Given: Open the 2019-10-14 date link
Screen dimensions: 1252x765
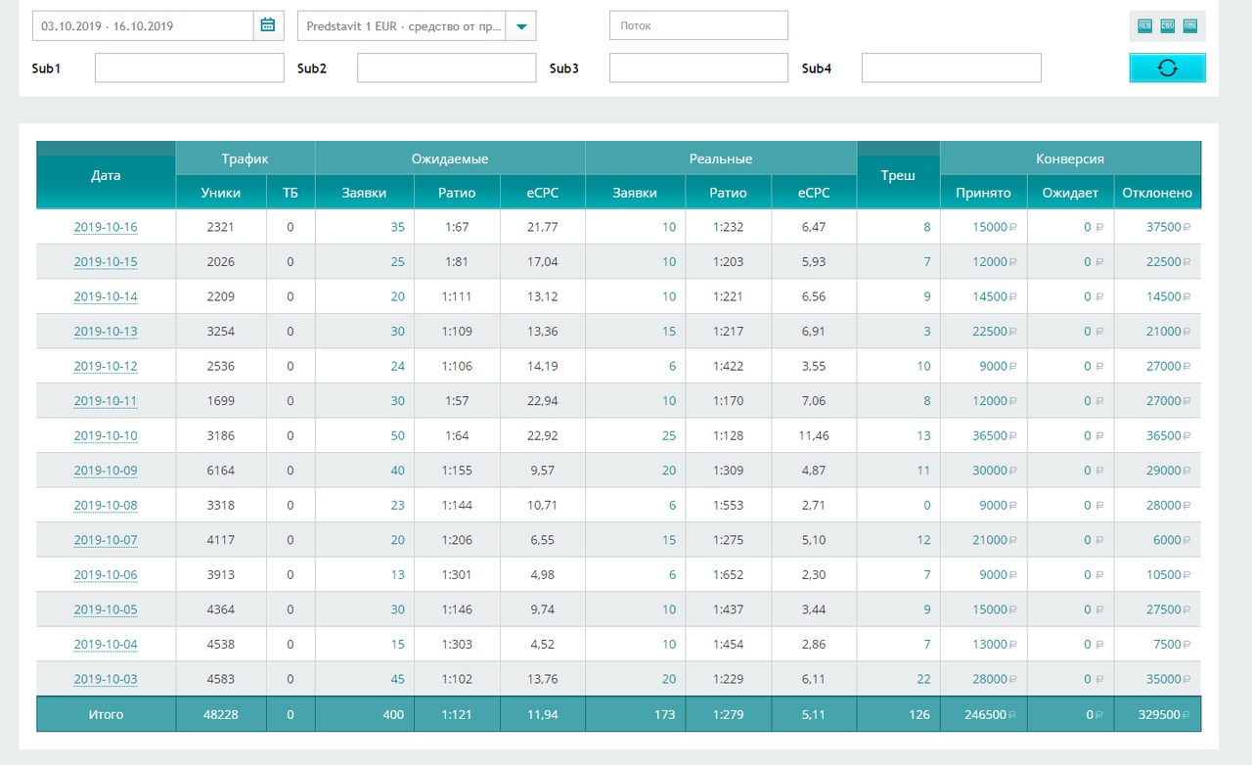Looking at the screenshot, I should [106, 296].
